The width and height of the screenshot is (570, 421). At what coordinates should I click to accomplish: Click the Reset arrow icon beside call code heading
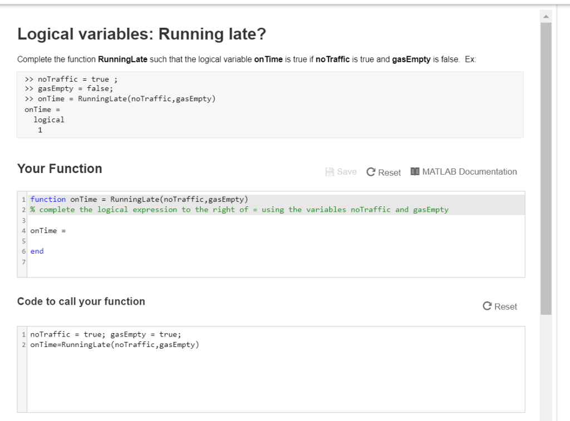coord(487,306)
